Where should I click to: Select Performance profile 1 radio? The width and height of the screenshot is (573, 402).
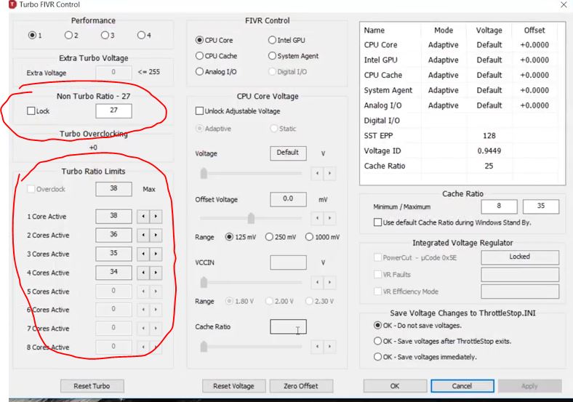32,35
